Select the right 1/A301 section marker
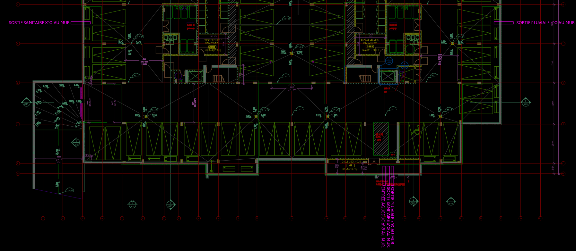576x251 pixels. pos(526,103)
